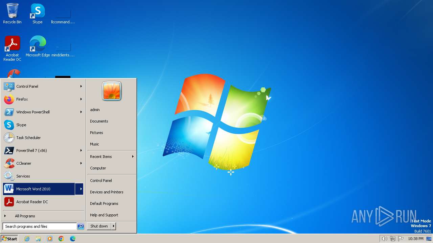The image size is (433, 243).
Task: Open Devices and Printers
Action: click(107, 192)
